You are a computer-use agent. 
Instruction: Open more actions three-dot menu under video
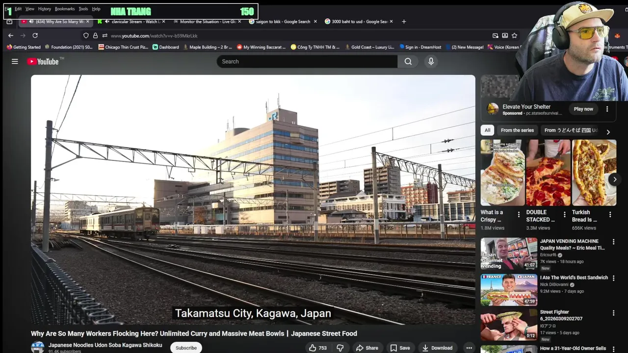pos(469,348)
